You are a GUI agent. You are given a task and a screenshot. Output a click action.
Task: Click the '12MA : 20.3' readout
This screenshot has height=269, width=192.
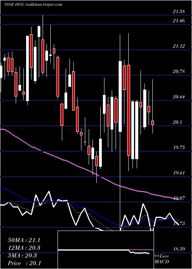point(24,248)
